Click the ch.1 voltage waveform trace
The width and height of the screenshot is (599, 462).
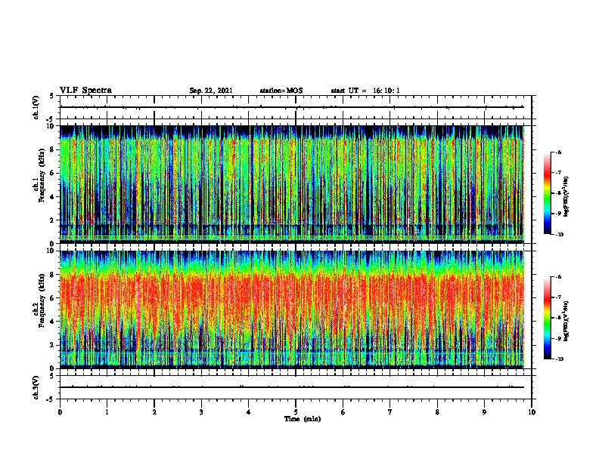292,107
